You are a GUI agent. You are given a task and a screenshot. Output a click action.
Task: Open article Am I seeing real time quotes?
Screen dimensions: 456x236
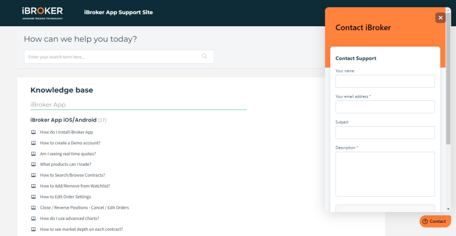[x=68, y=154]
